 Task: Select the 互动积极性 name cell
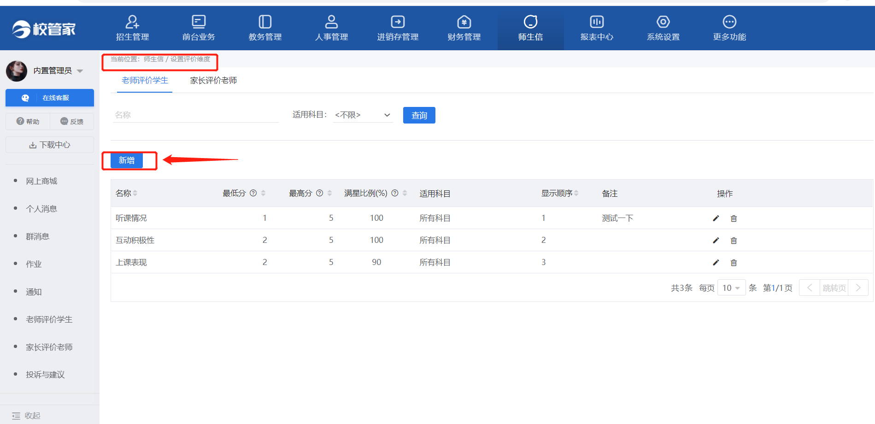135,240
